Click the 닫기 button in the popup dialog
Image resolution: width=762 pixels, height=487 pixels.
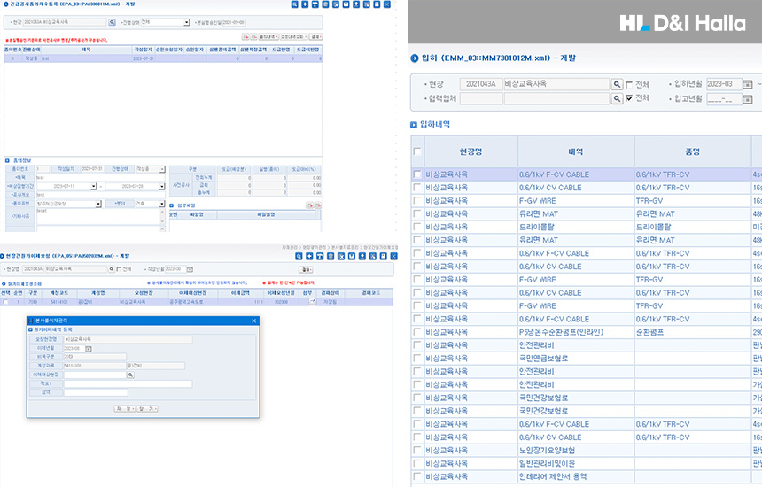[x=146, y=408]
